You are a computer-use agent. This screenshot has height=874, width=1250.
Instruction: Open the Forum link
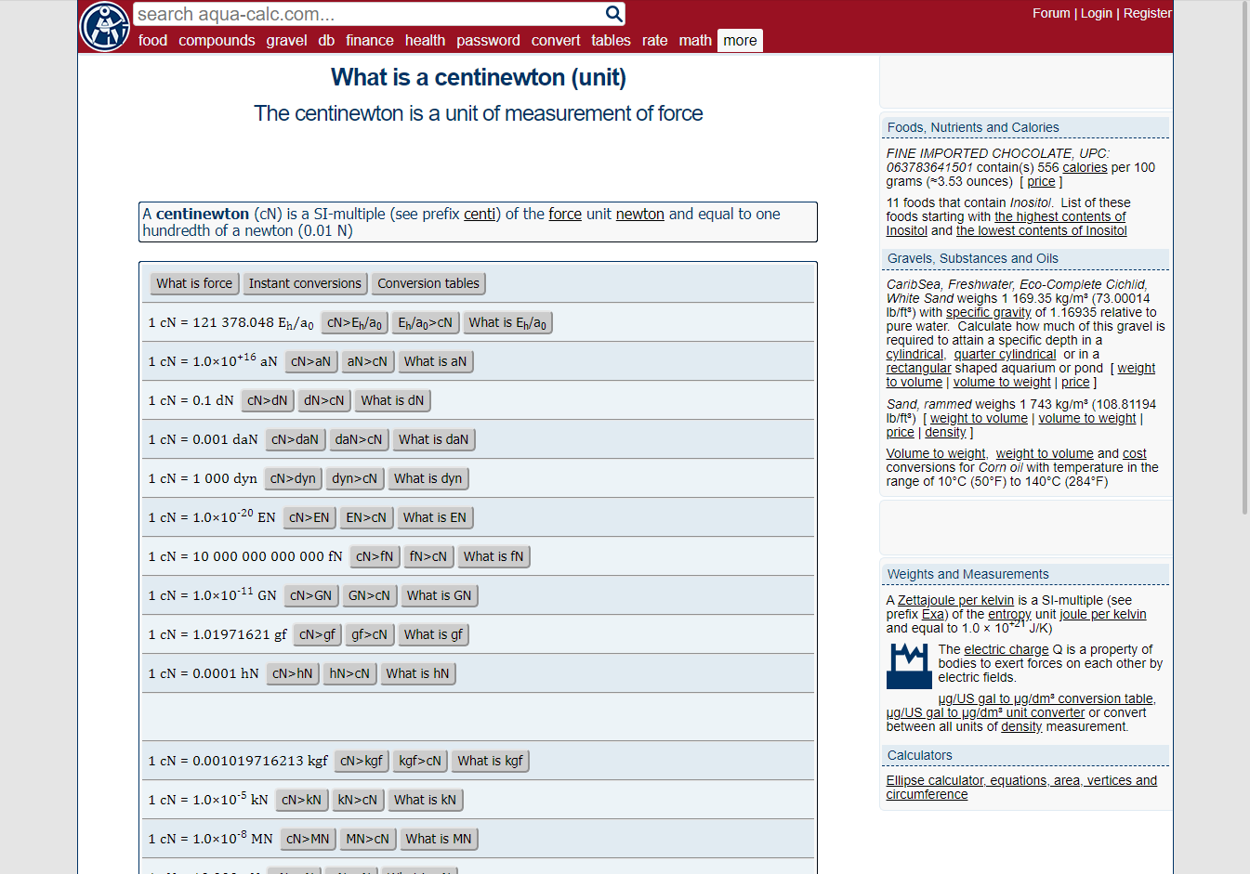(1051, 13)
